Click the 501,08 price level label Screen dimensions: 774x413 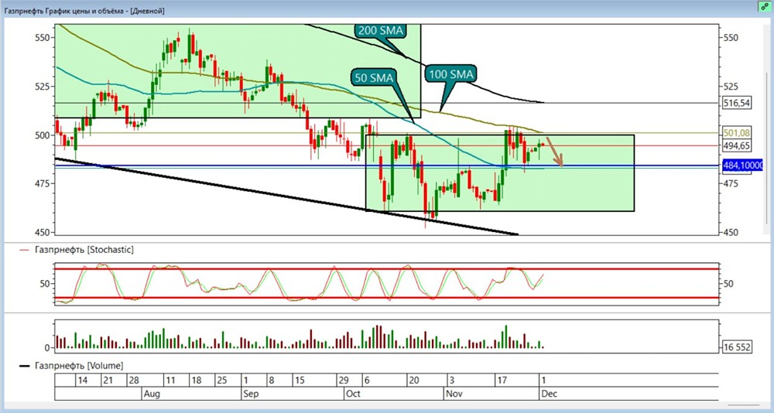[737, 133]
